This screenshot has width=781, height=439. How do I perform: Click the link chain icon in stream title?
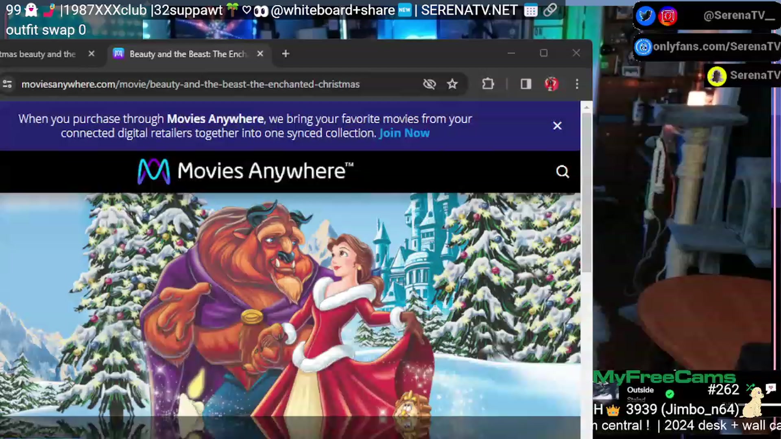click(550, 10)
